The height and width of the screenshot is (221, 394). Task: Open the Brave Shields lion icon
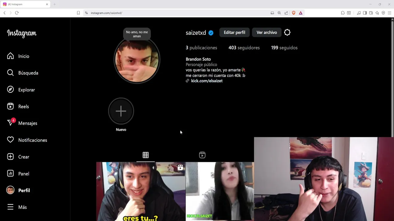point(294,13)
